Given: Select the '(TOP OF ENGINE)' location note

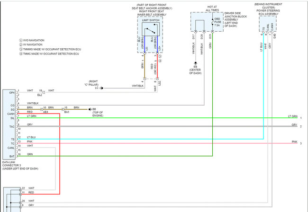Looking at the screenshot, I should 98,114.
